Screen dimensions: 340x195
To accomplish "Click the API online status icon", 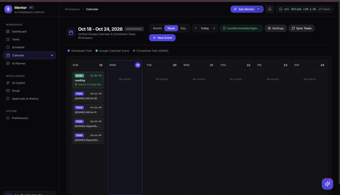I will 281,9.
